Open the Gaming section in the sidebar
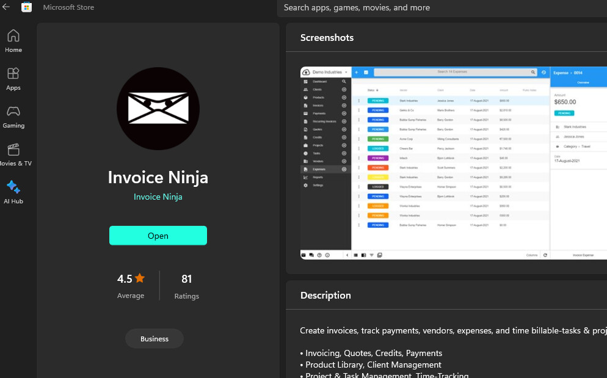 (x=13, y=117)
